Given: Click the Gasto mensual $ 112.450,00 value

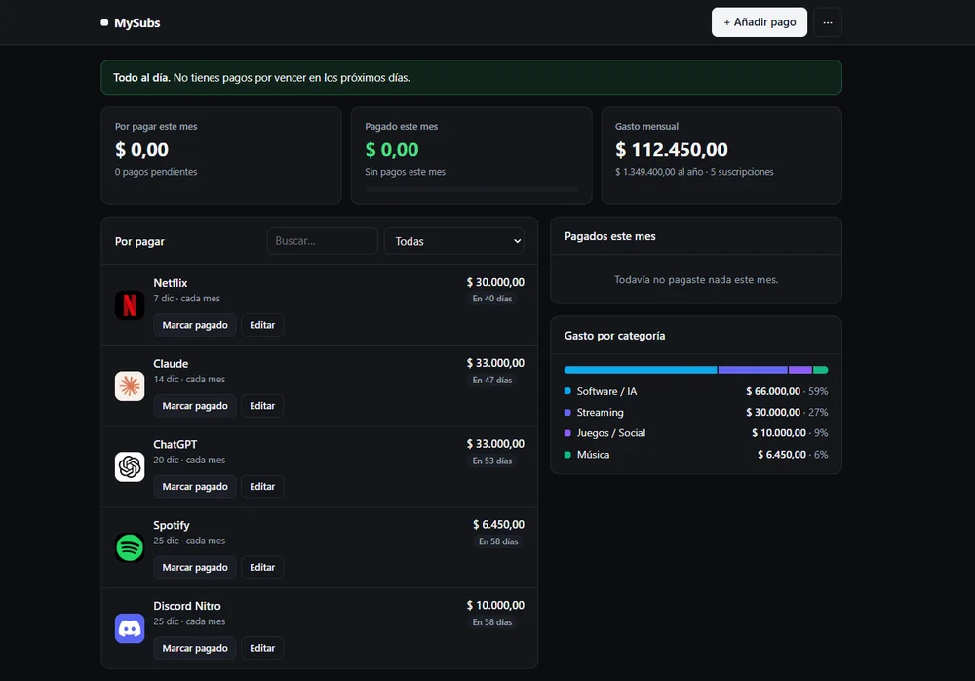Looking at the screenshot, I should tap(672, 150).
